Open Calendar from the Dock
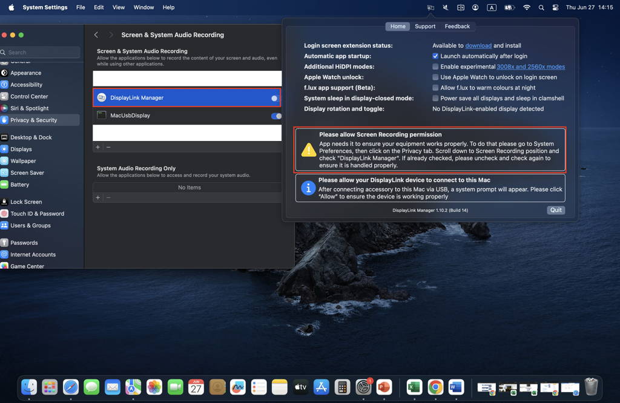Screen dimensions: 620x403 pos(196,387)
